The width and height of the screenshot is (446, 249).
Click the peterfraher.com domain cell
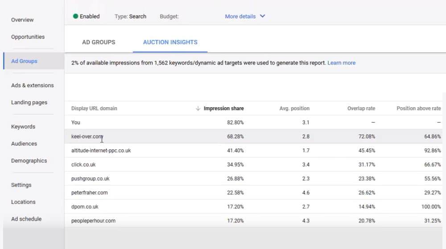coord(89,193)
